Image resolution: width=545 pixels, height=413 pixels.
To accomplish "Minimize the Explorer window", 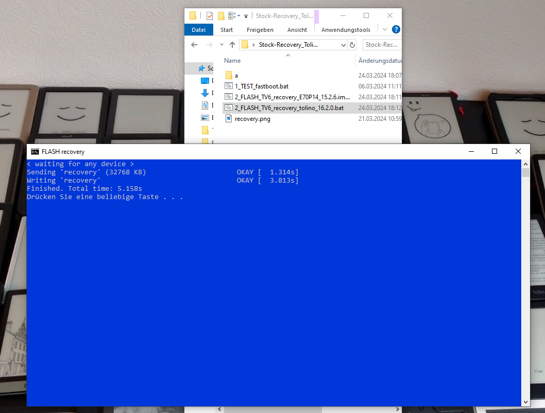I will coord(343,15).
